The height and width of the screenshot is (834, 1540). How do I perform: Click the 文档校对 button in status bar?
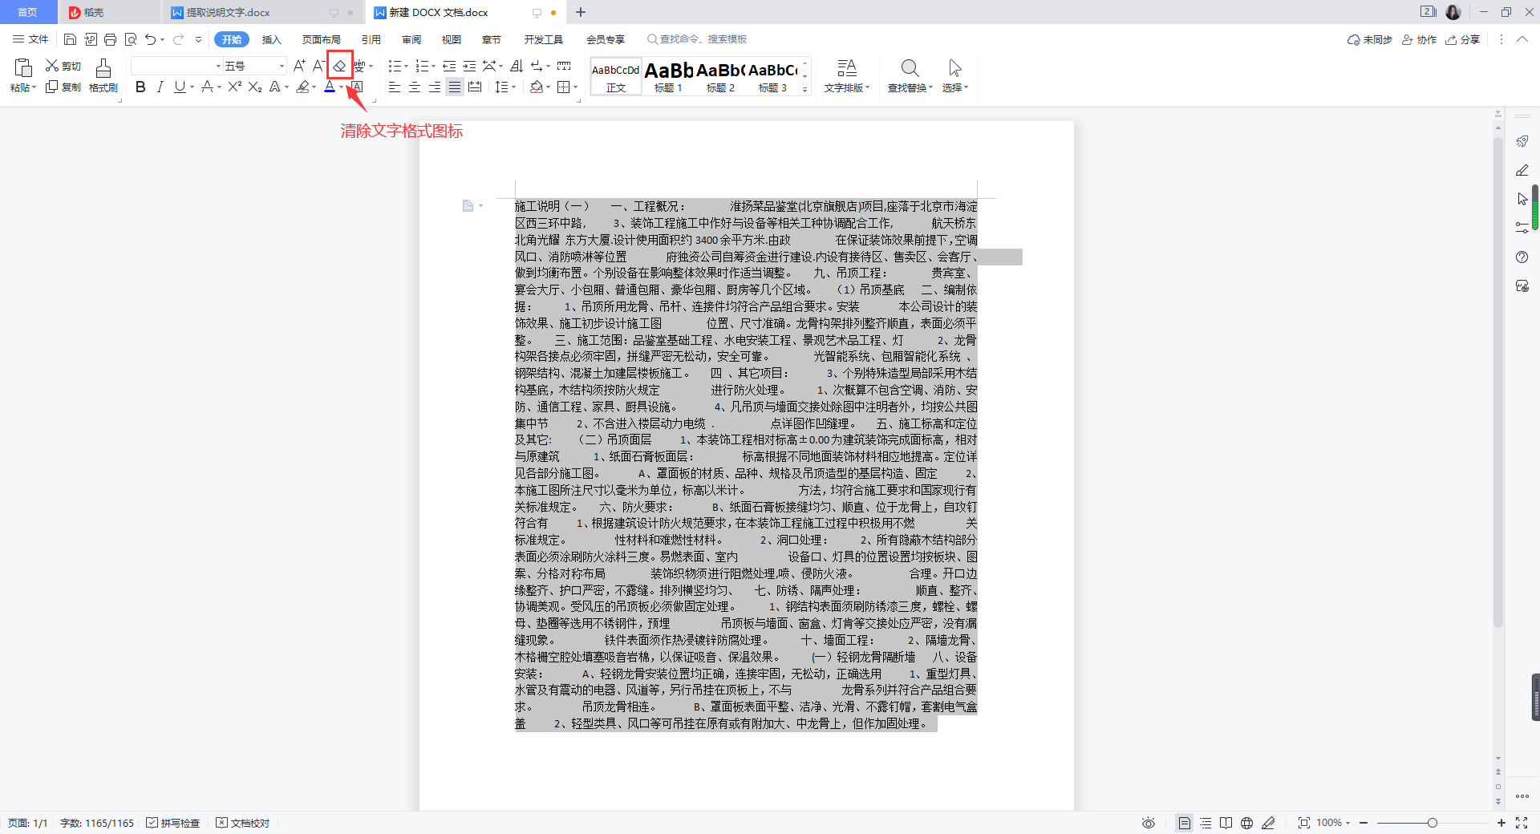tap(243, 823)
